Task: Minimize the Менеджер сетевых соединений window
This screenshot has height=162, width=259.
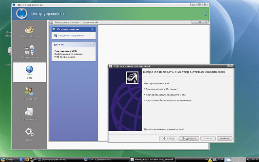Action: [x=194, y=22]
